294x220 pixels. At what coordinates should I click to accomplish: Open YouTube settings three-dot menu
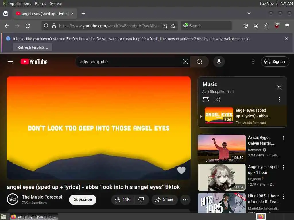tap(253, 62)
